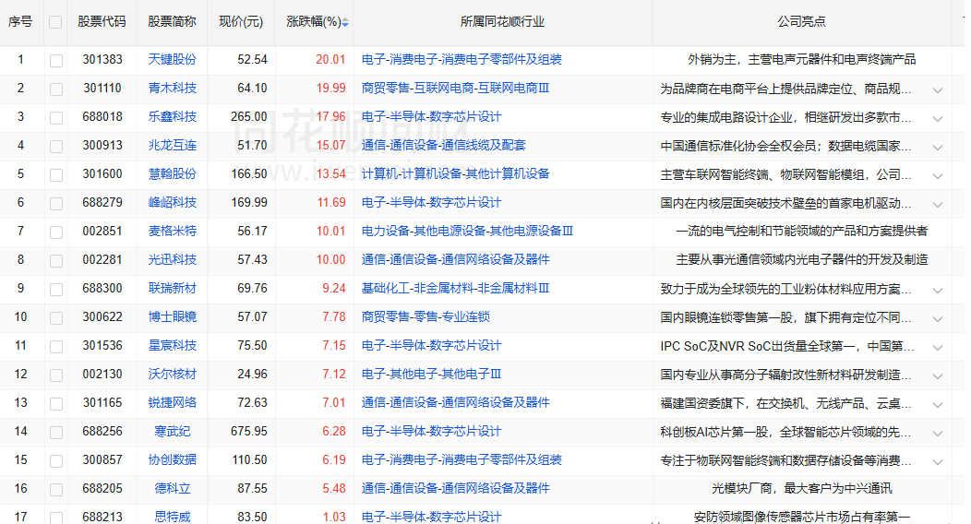Tick the checkbox beside 德科立
The height and width of the screenshot is (524, 971).
click(x=55, y=490)
